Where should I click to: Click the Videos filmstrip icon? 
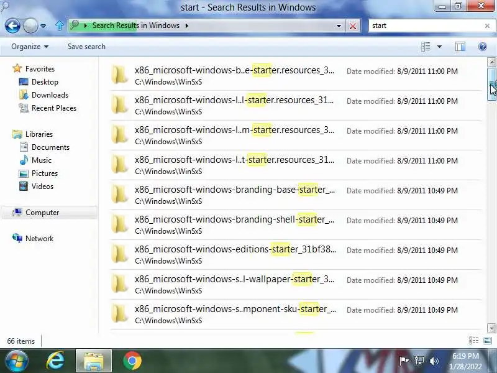[24, 186]
